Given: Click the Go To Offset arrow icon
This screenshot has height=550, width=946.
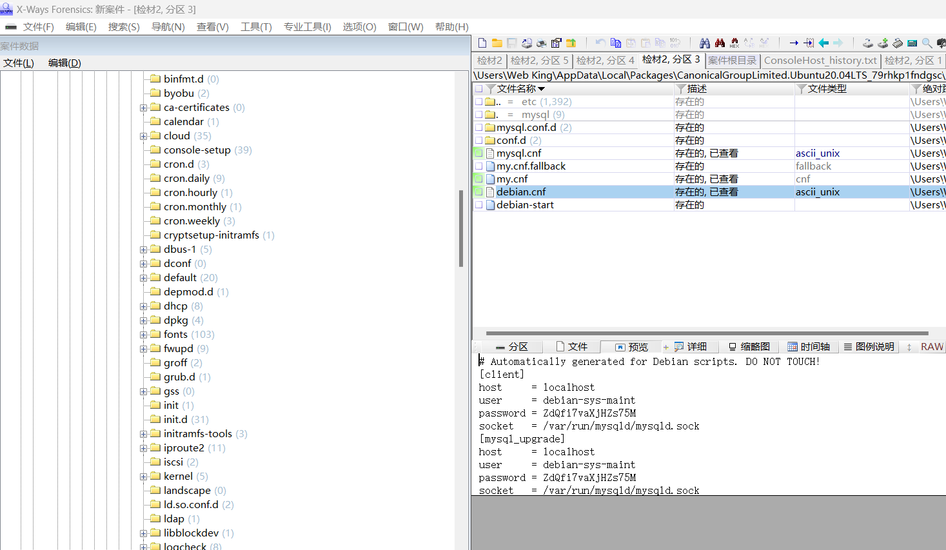Looking at the screenshot, I should [x=794, y=43].
